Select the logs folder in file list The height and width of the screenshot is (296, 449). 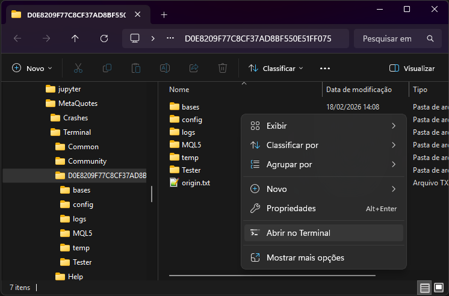[182, 132]
